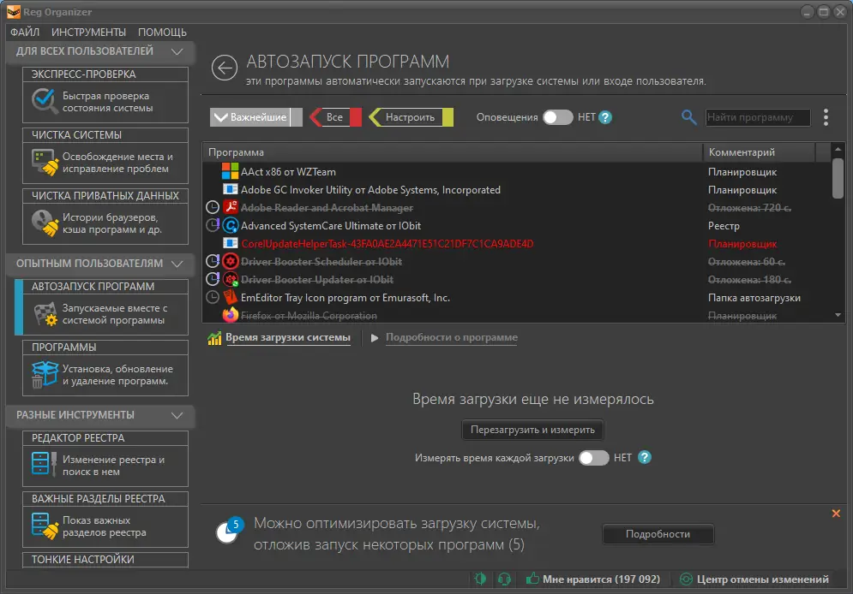Click the magnifier search icon

pyautogui.click(x=688, y=116)
